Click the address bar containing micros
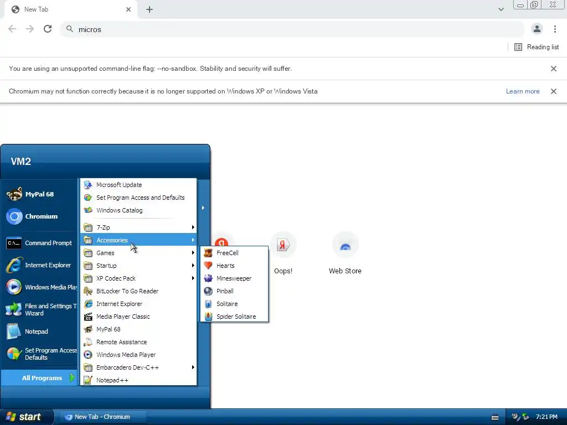This screenshot has width=567, height=425. (292, 29)
